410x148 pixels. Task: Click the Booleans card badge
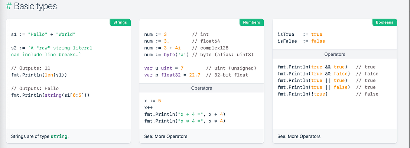click(x=385, y=22)
